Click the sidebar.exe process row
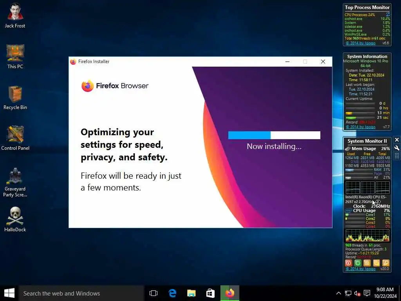The height and width of the screenshot is (301, 401). (x=367, y=26)
